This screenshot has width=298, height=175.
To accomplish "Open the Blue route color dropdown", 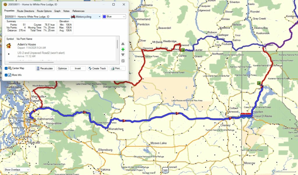I will coord(114,17).
